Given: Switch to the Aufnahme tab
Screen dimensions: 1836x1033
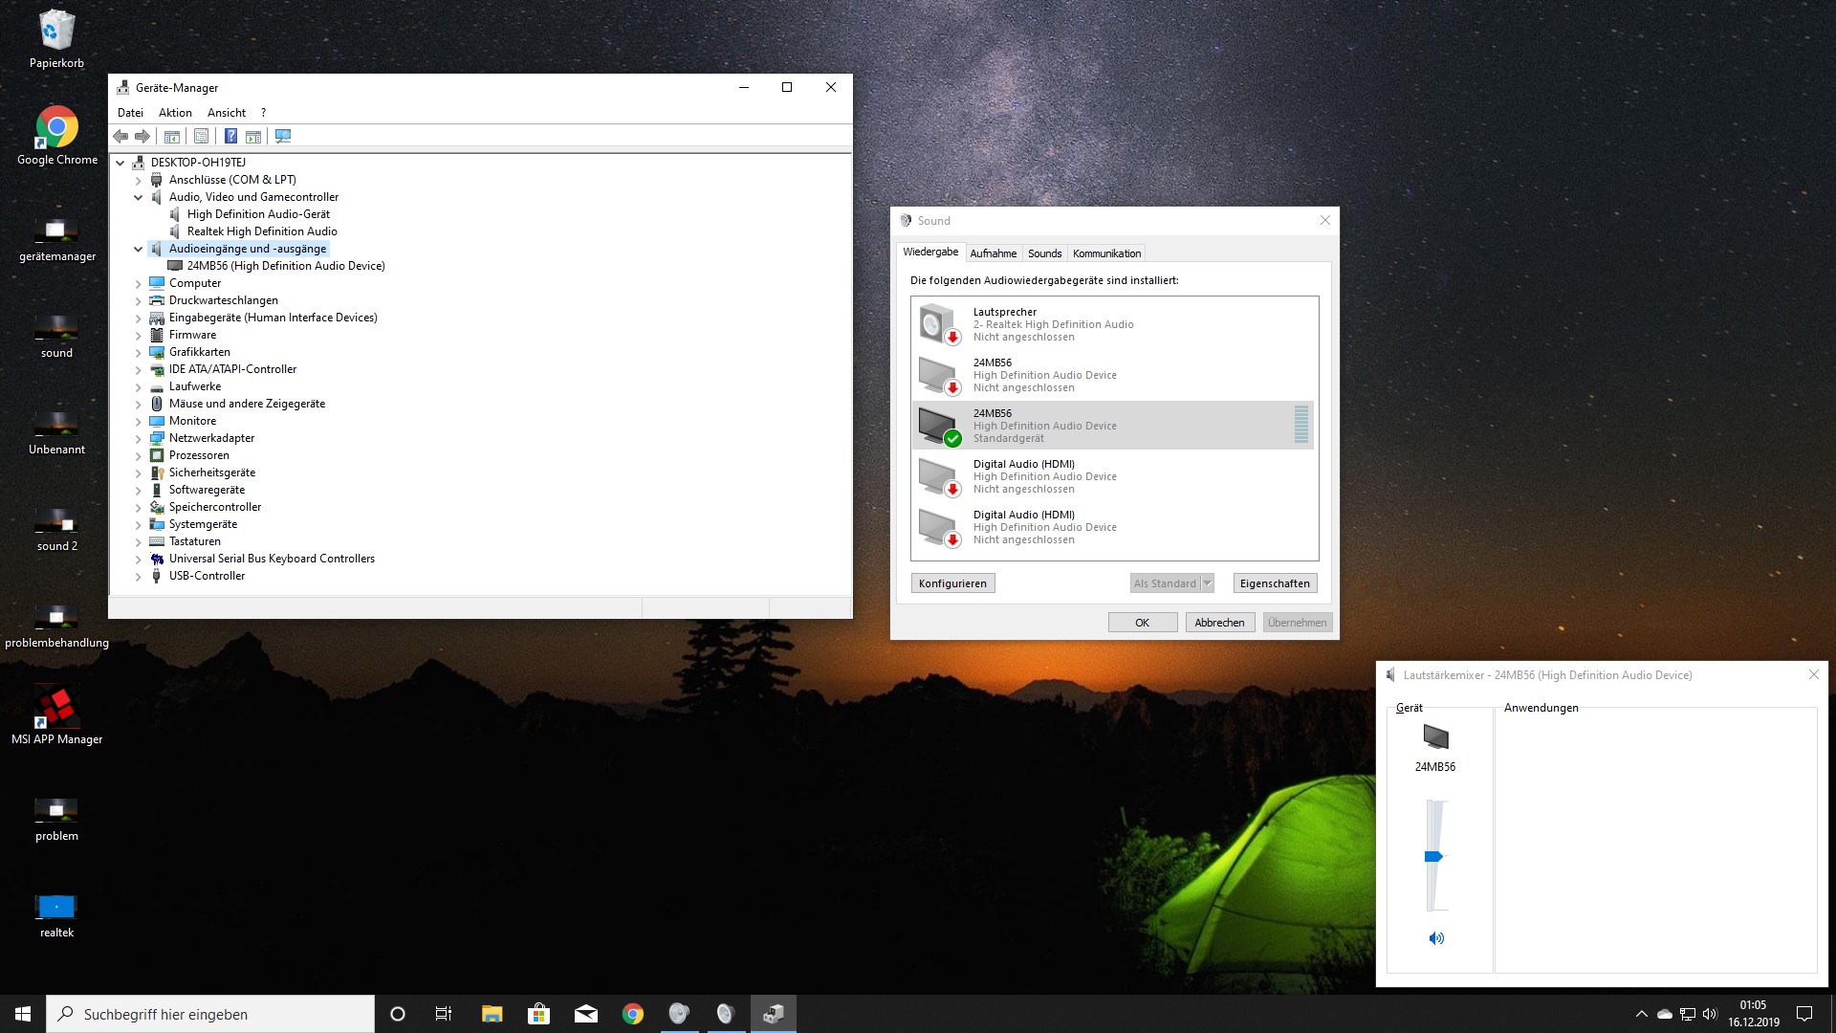Looking at the screenshot, I should coord(993,253).
